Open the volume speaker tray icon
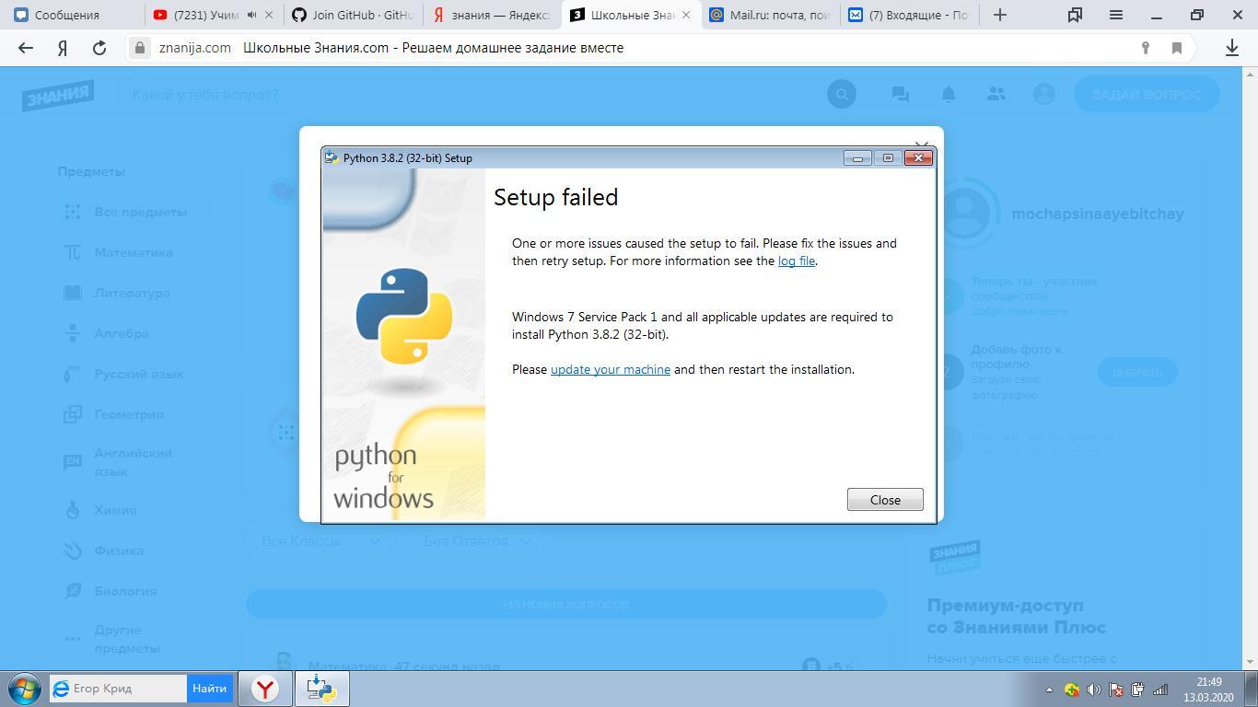The height and width of the screenshot is (707, 1258). tap(1093, 690)
